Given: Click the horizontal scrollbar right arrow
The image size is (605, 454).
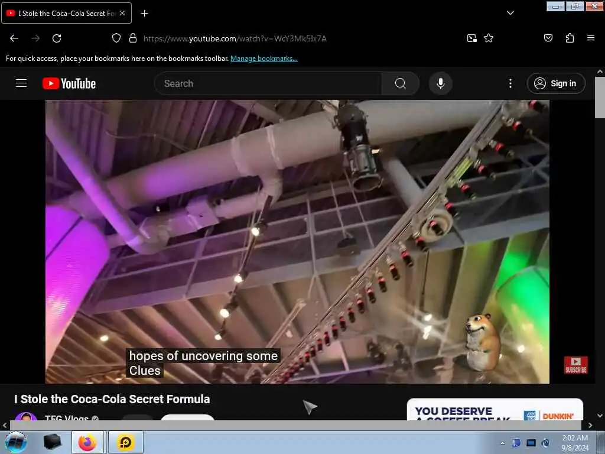Looking at the screenshot, I should [x=590, y=426].
